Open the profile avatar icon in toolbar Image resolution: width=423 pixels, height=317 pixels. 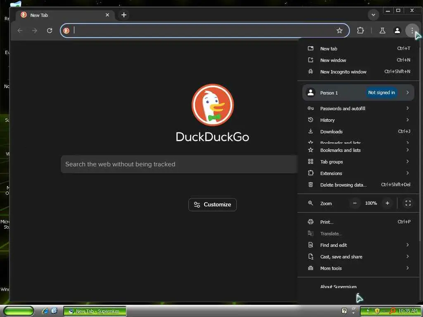coord(397,31)
